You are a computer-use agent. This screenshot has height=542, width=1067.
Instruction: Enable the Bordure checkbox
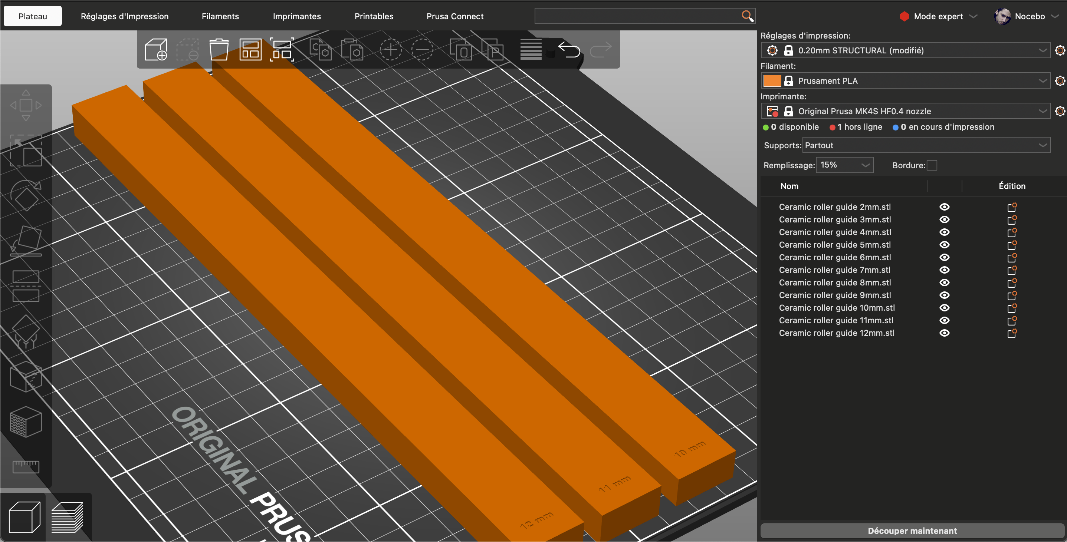pos(932,165)
